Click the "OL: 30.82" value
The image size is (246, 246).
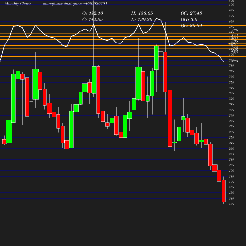191,26
